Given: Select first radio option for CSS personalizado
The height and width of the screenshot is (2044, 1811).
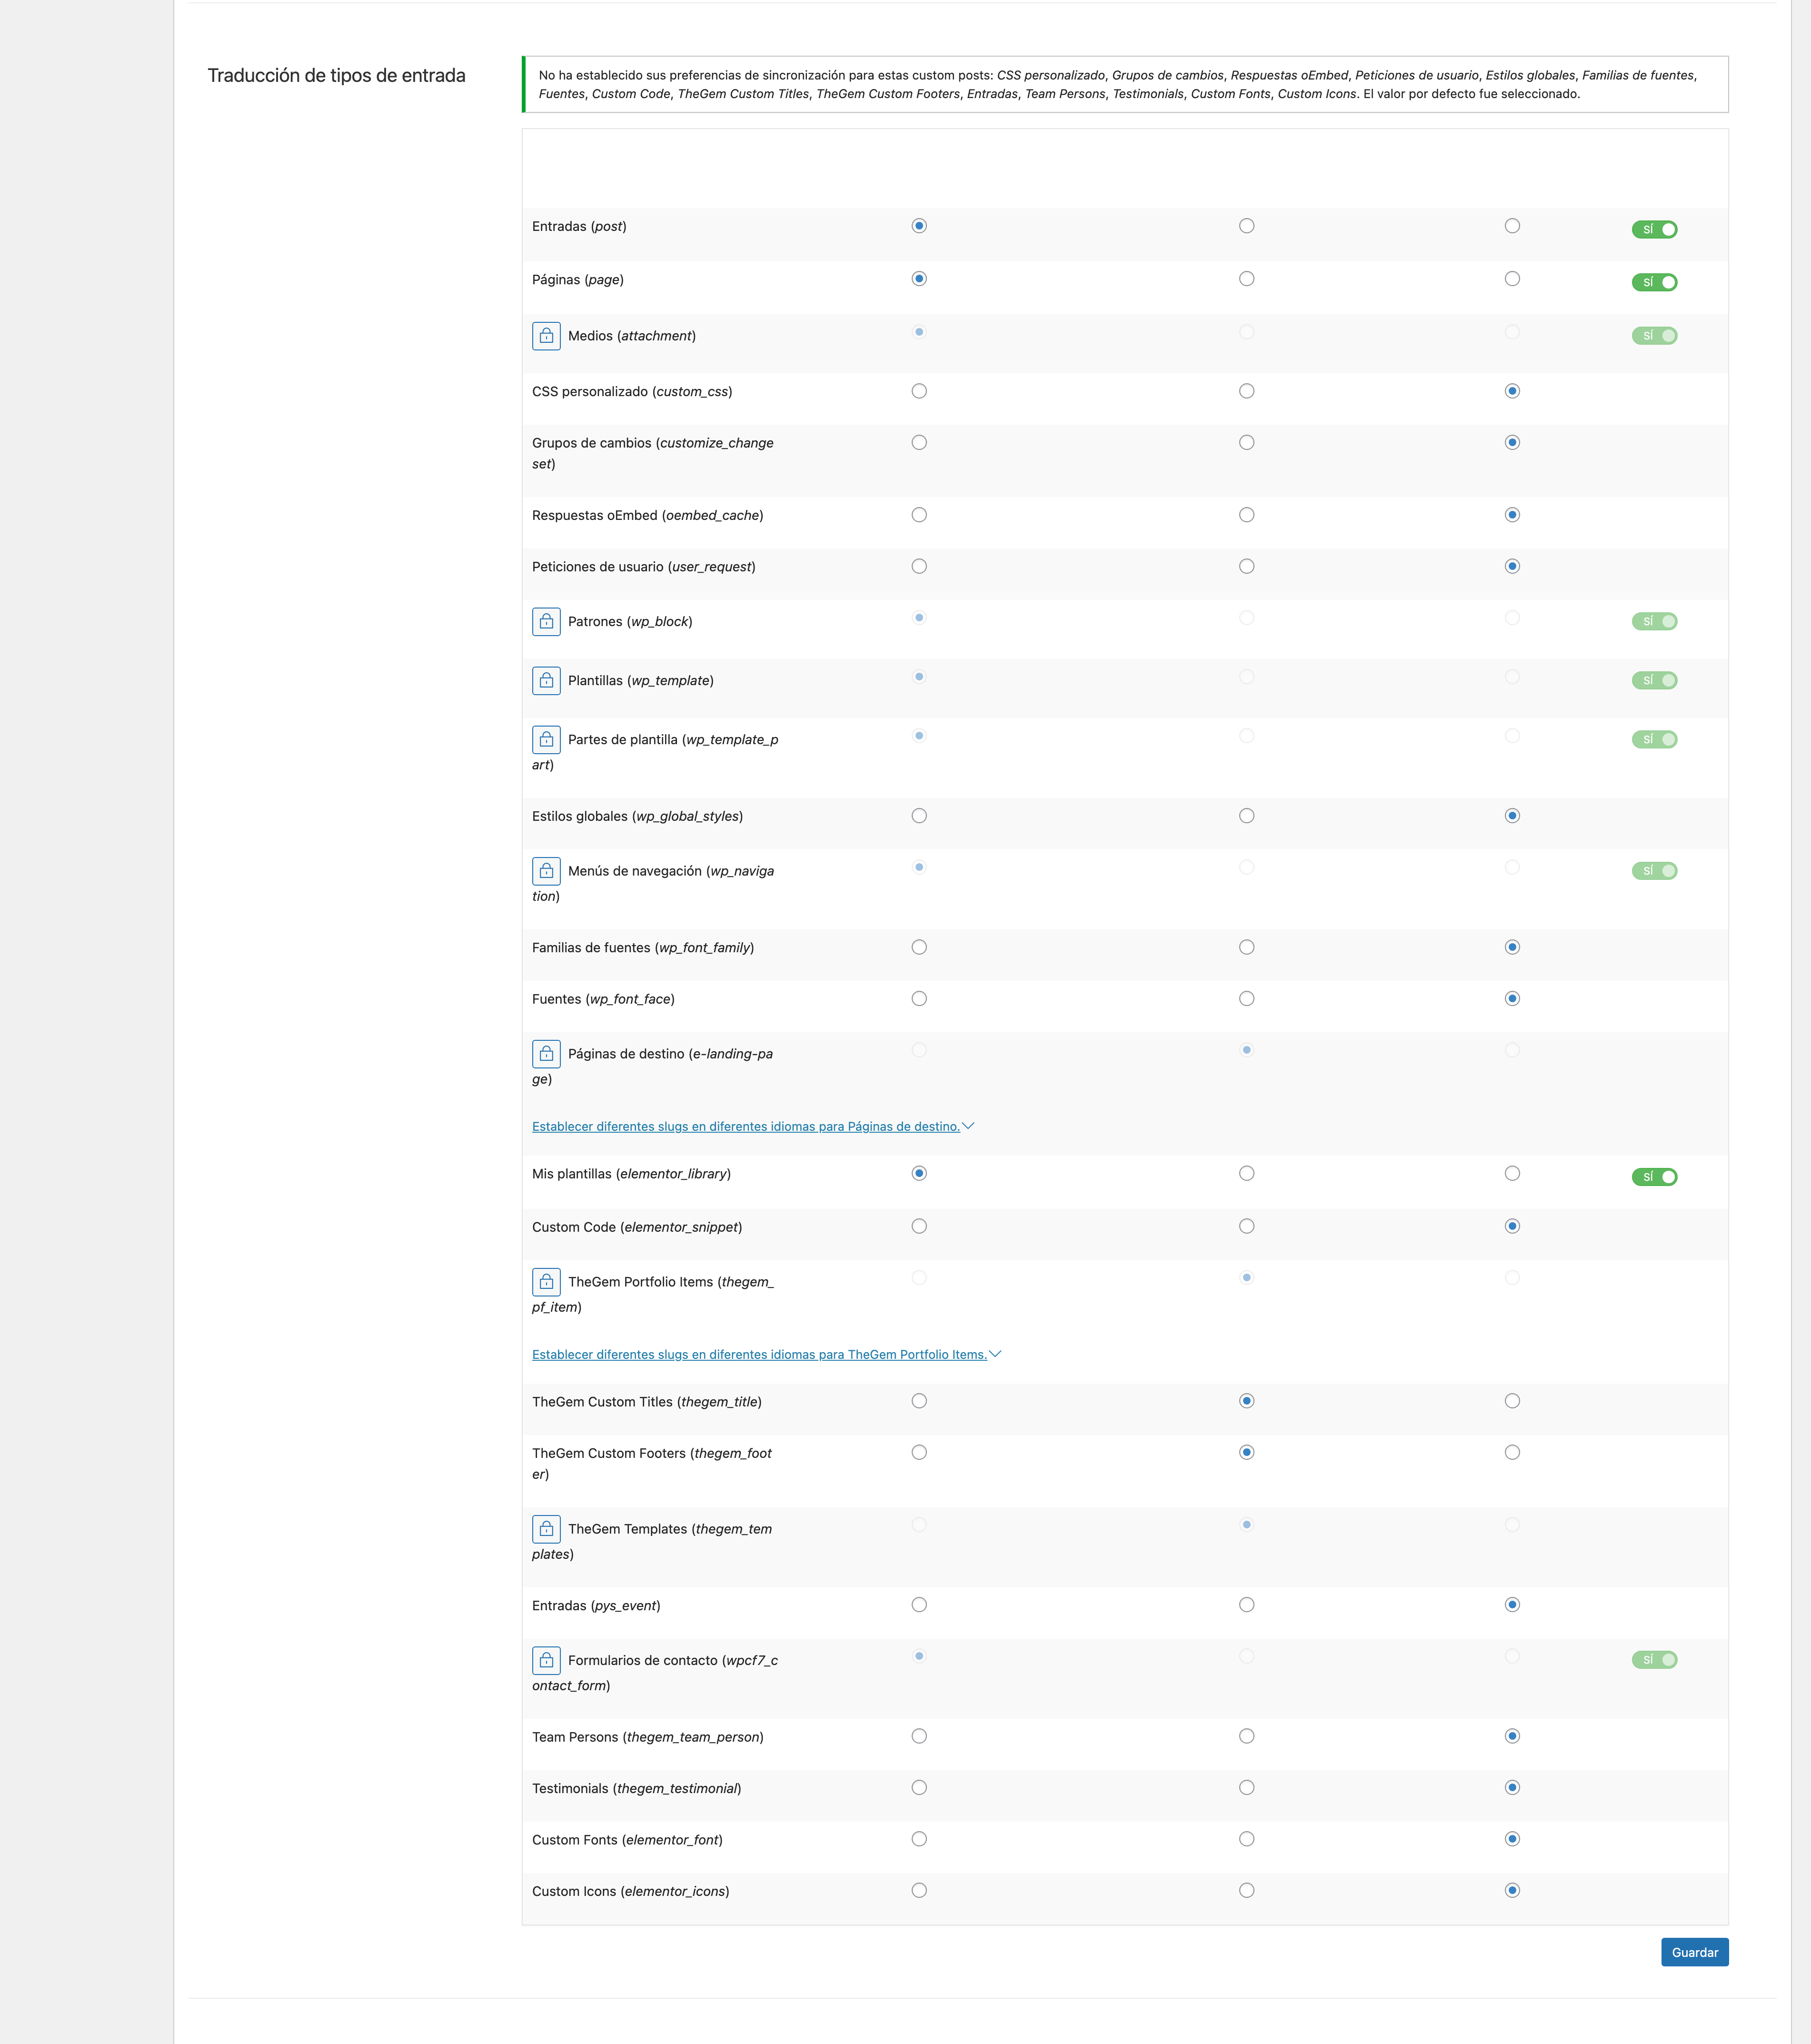Looking at the screenshot, I should (919, 391).
